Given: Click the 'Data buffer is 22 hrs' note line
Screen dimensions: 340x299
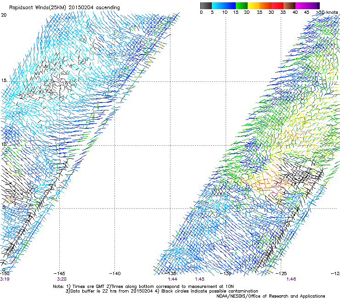Looking at the screenshot, I should tap(162, 291).
